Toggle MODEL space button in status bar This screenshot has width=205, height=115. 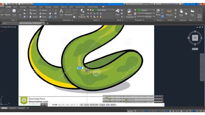[130, 111]
